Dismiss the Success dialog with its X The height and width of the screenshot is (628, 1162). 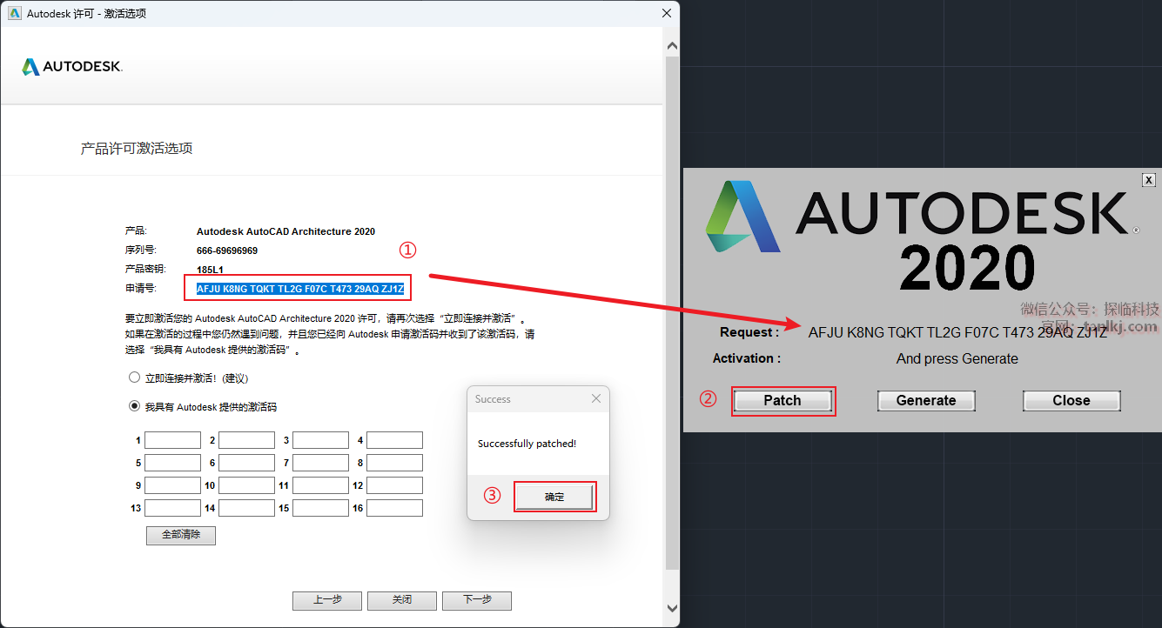[x=596, y=398]
